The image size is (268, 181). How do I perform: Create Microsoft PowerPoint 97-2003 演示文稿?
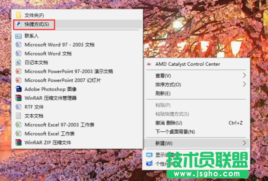(x=77, y=72)
